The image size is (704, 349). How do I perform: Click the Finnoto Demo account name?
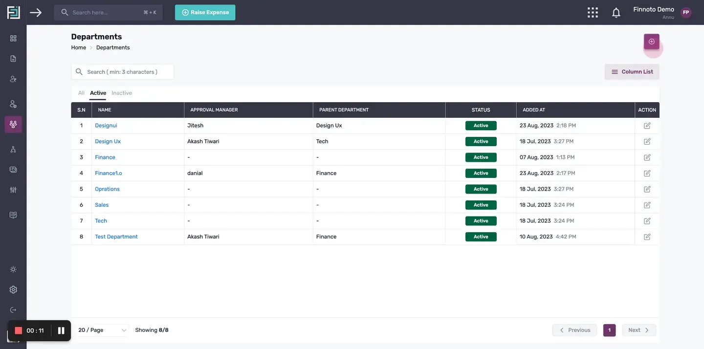click(654, 9)
